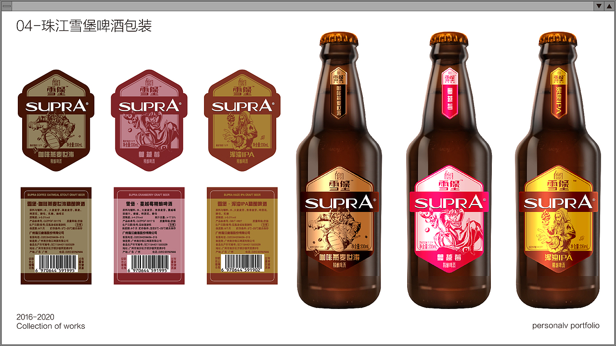Click the neck label on the 蔓越莓 bottle
Image resolution: width=616 pixels, height=346 pixels.
[449, 93]
